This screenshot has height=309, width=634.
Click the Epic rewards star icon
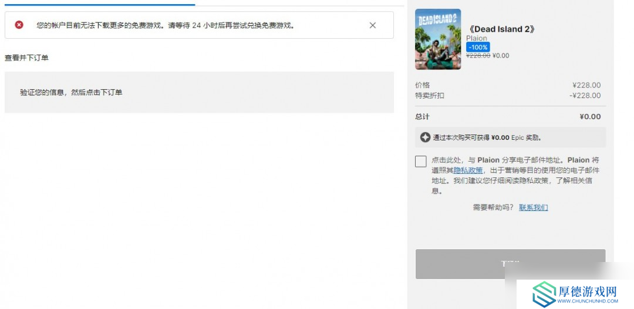[x=425, y=137]
